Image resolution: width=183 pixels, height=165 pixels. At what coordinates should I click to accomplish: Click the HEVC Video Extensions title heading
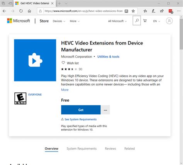tap(102, 46)
